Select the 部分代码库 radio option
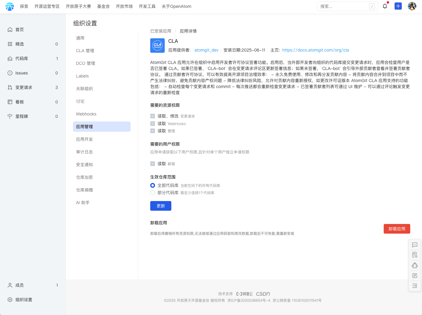The width and height of the screenshot is (422, 315). pos(153,193)
